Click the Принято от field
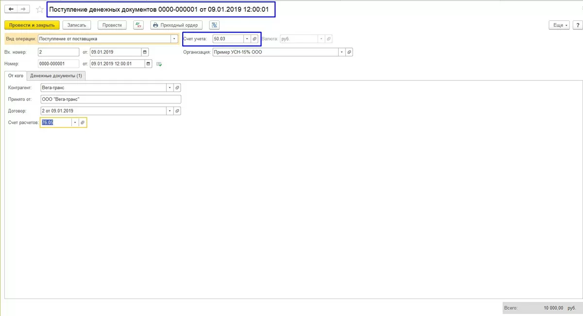583x316 pixels. 111,99
